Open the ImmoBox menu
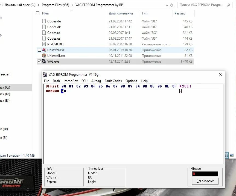Image resolution: width=236 pixels, height=196 pixels. [71, 81]
